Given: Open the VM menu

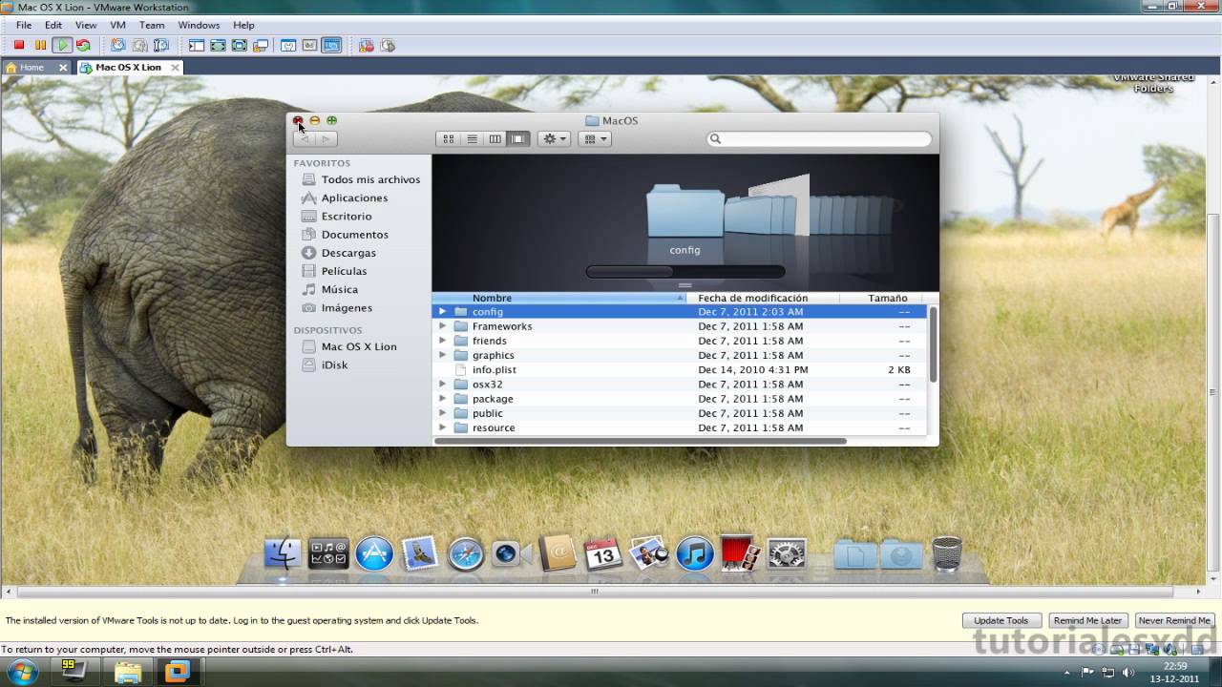Looking at the screenshot, I should [x=117, y=25].
